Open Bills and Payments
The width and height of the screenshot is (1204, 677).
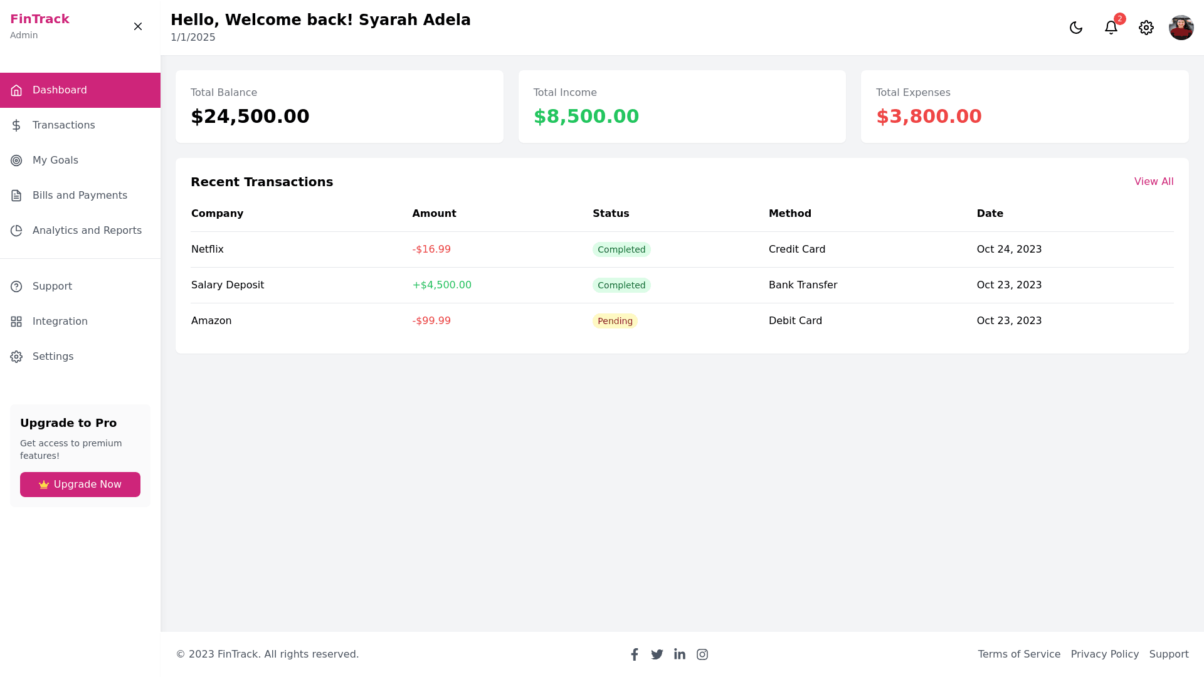coord(80,195)
